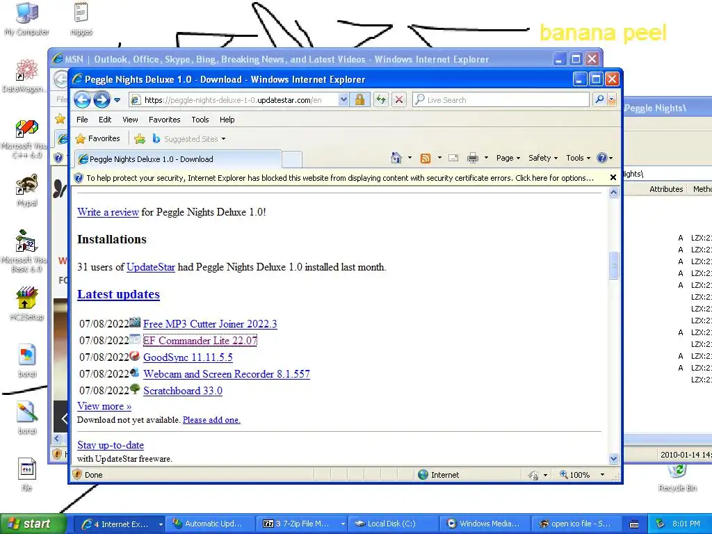The image size is (712, 534).
Task: Expand the address bar URL history dropdown
Action: coord(343,100)
